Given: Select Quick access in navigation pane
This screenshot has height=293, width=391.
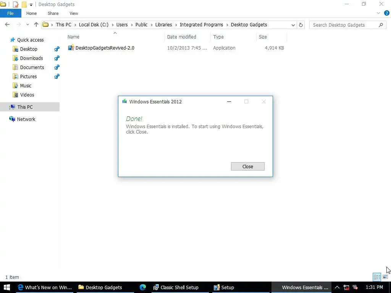Looking at the screenshot, I should click(30, 40).
